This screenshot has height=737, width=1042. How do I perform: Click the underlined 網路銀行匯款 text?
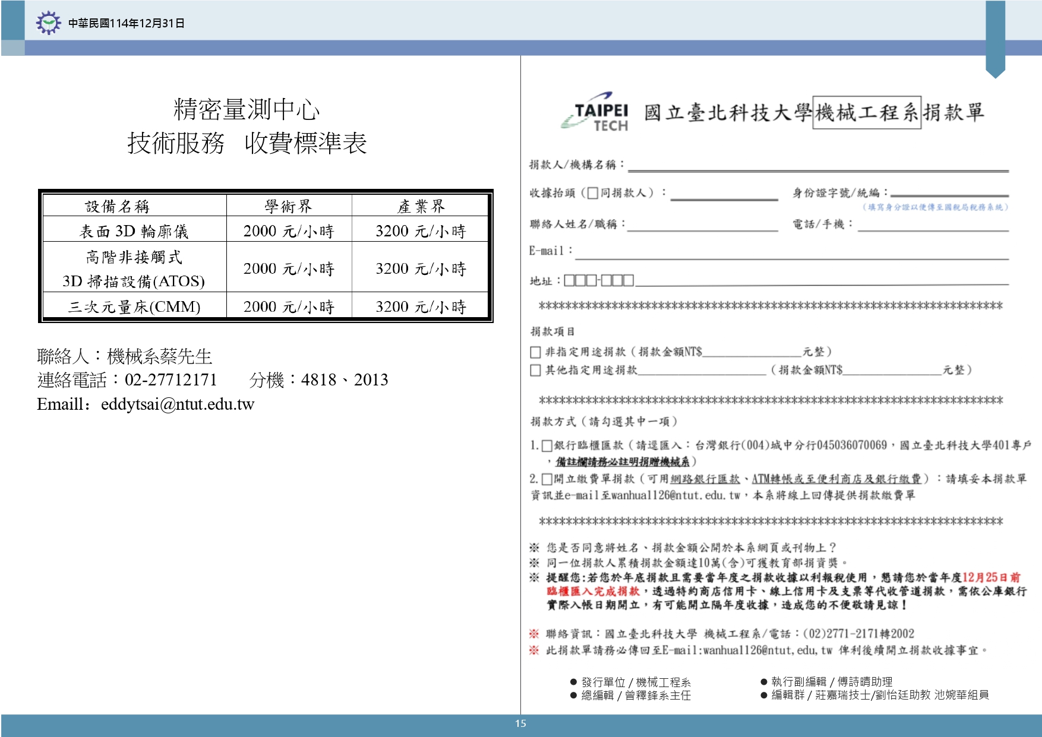pyautogui.click(x=705, y=479)
